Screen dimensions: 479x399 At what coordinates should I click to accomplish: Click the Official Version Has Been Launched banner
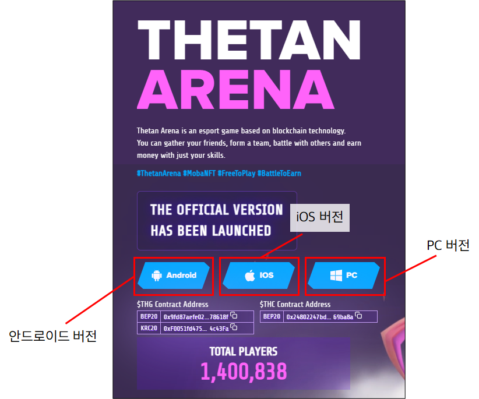[216, 220]
